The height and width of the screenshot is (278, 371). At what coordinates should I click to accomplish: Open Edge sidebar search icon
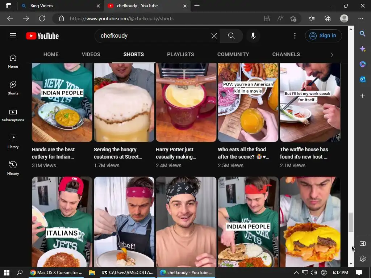(362, 34)
